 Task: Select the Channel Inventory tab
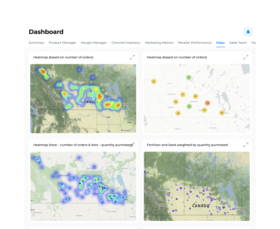(x=126, y=42)
